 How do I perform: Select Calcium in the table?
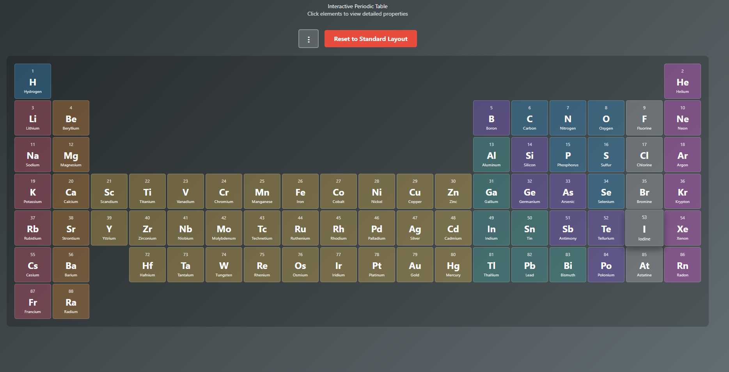pos(71,191)
